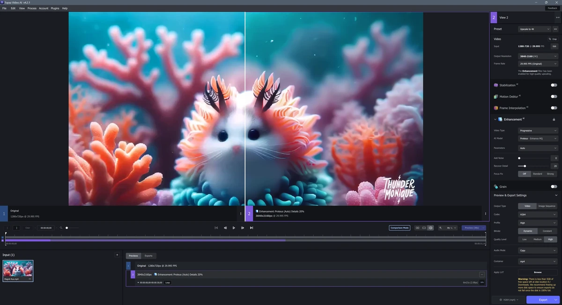Step back one frame
This screenshot has width=562, height=305.
(225, 228)
